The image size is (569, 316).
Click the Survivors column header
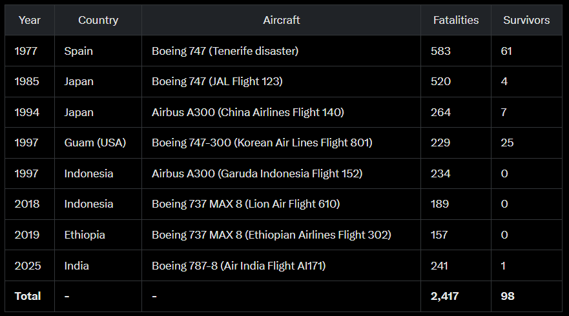(526, 20)
